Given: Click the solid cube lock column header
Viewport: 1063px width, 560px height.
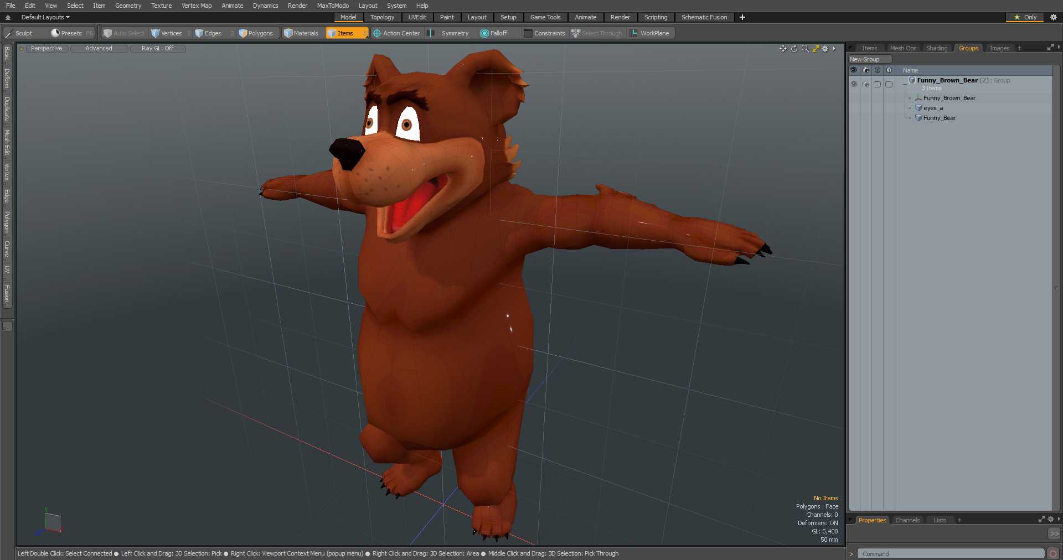Looking at the screenshot, I should coord(889,70).
